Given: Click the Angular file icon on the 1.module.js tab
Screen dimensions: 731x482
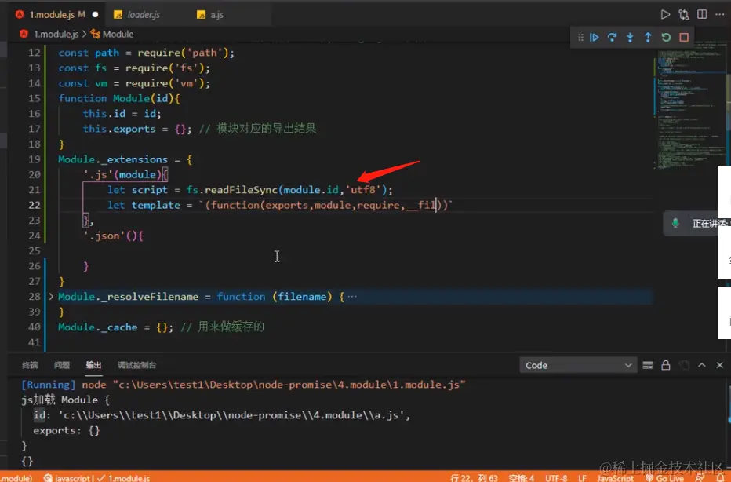Looking at the screenshot, I should 20,14.
